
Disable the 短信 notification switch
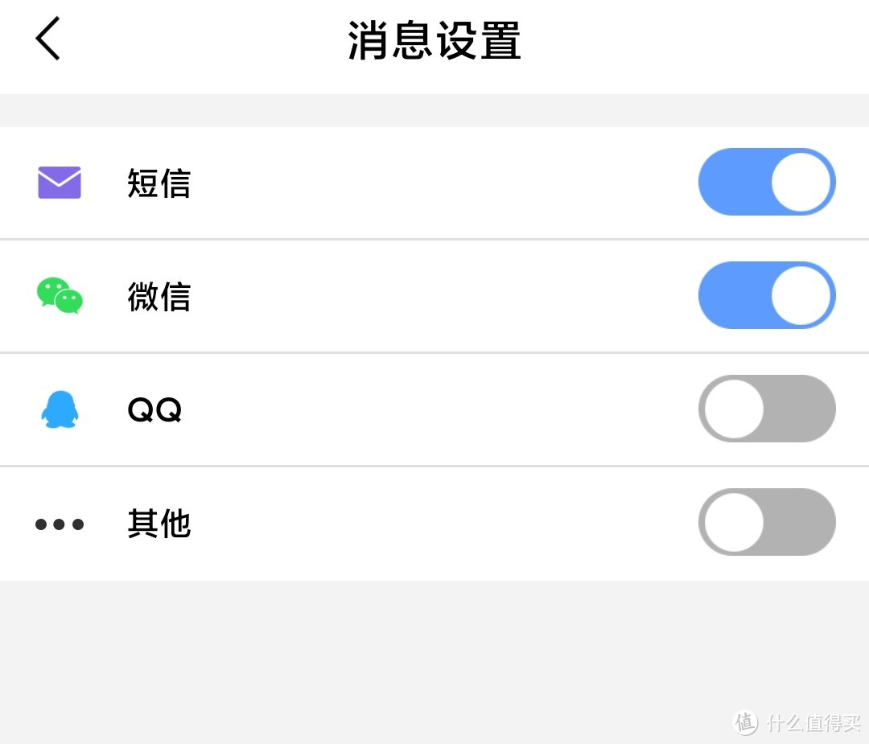(x=767, y=182)
